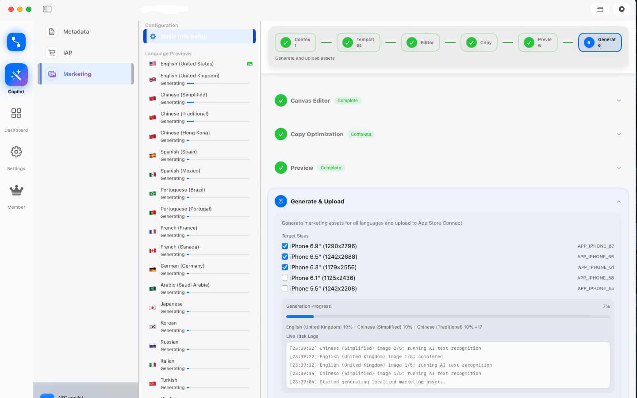637x398 pixels.
Task: Select the Editor step in the progress wizard
Action: pos(420,42)
